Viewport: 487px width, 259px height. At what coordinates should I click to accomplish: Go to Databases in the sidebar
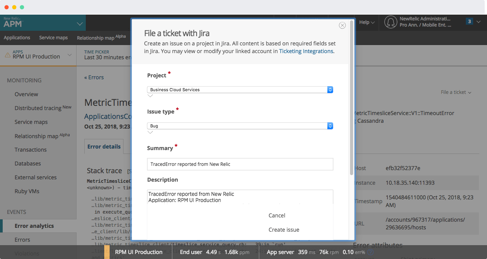[28, 164]
